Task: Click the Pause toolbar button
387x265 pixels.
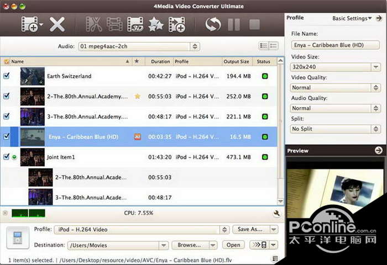Action: click(234, 24)
